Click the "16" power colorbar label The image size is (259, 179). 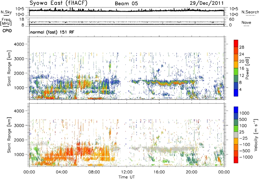[242, 68]
